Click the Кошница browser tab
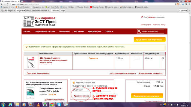This screenshot has height=107, width=191. (10, 1)
